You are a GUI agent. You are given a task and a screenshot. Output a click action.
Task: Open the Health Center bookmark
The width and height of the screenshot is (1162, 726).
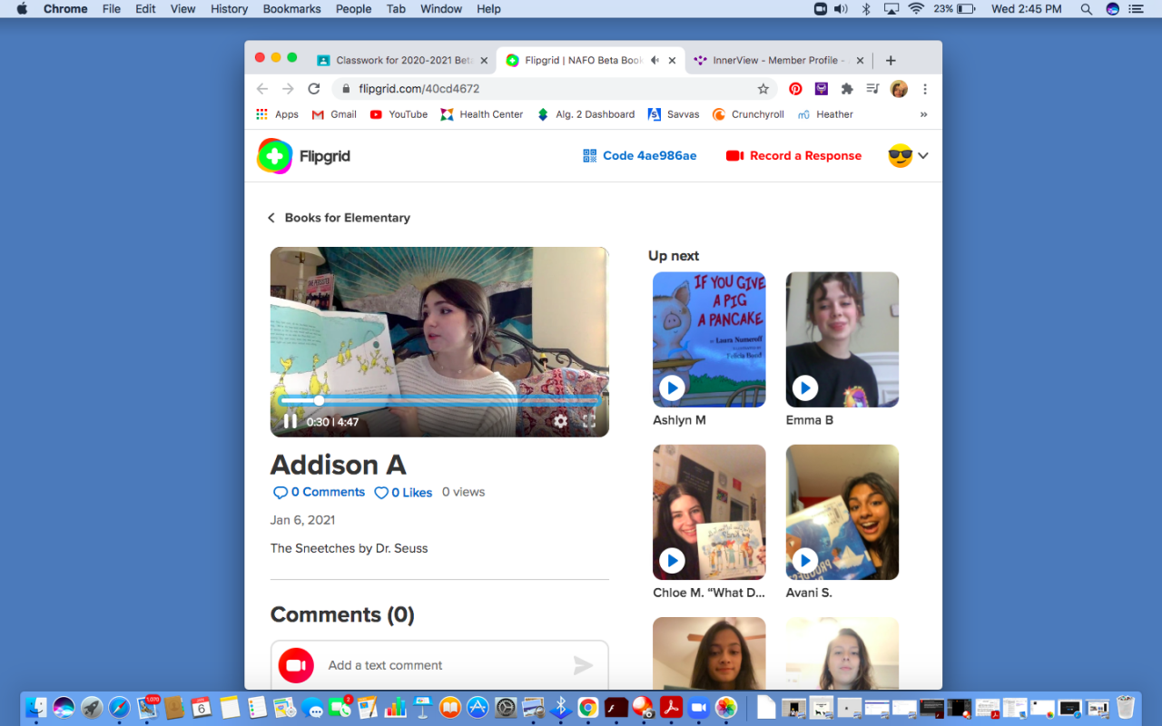(482, 114)
